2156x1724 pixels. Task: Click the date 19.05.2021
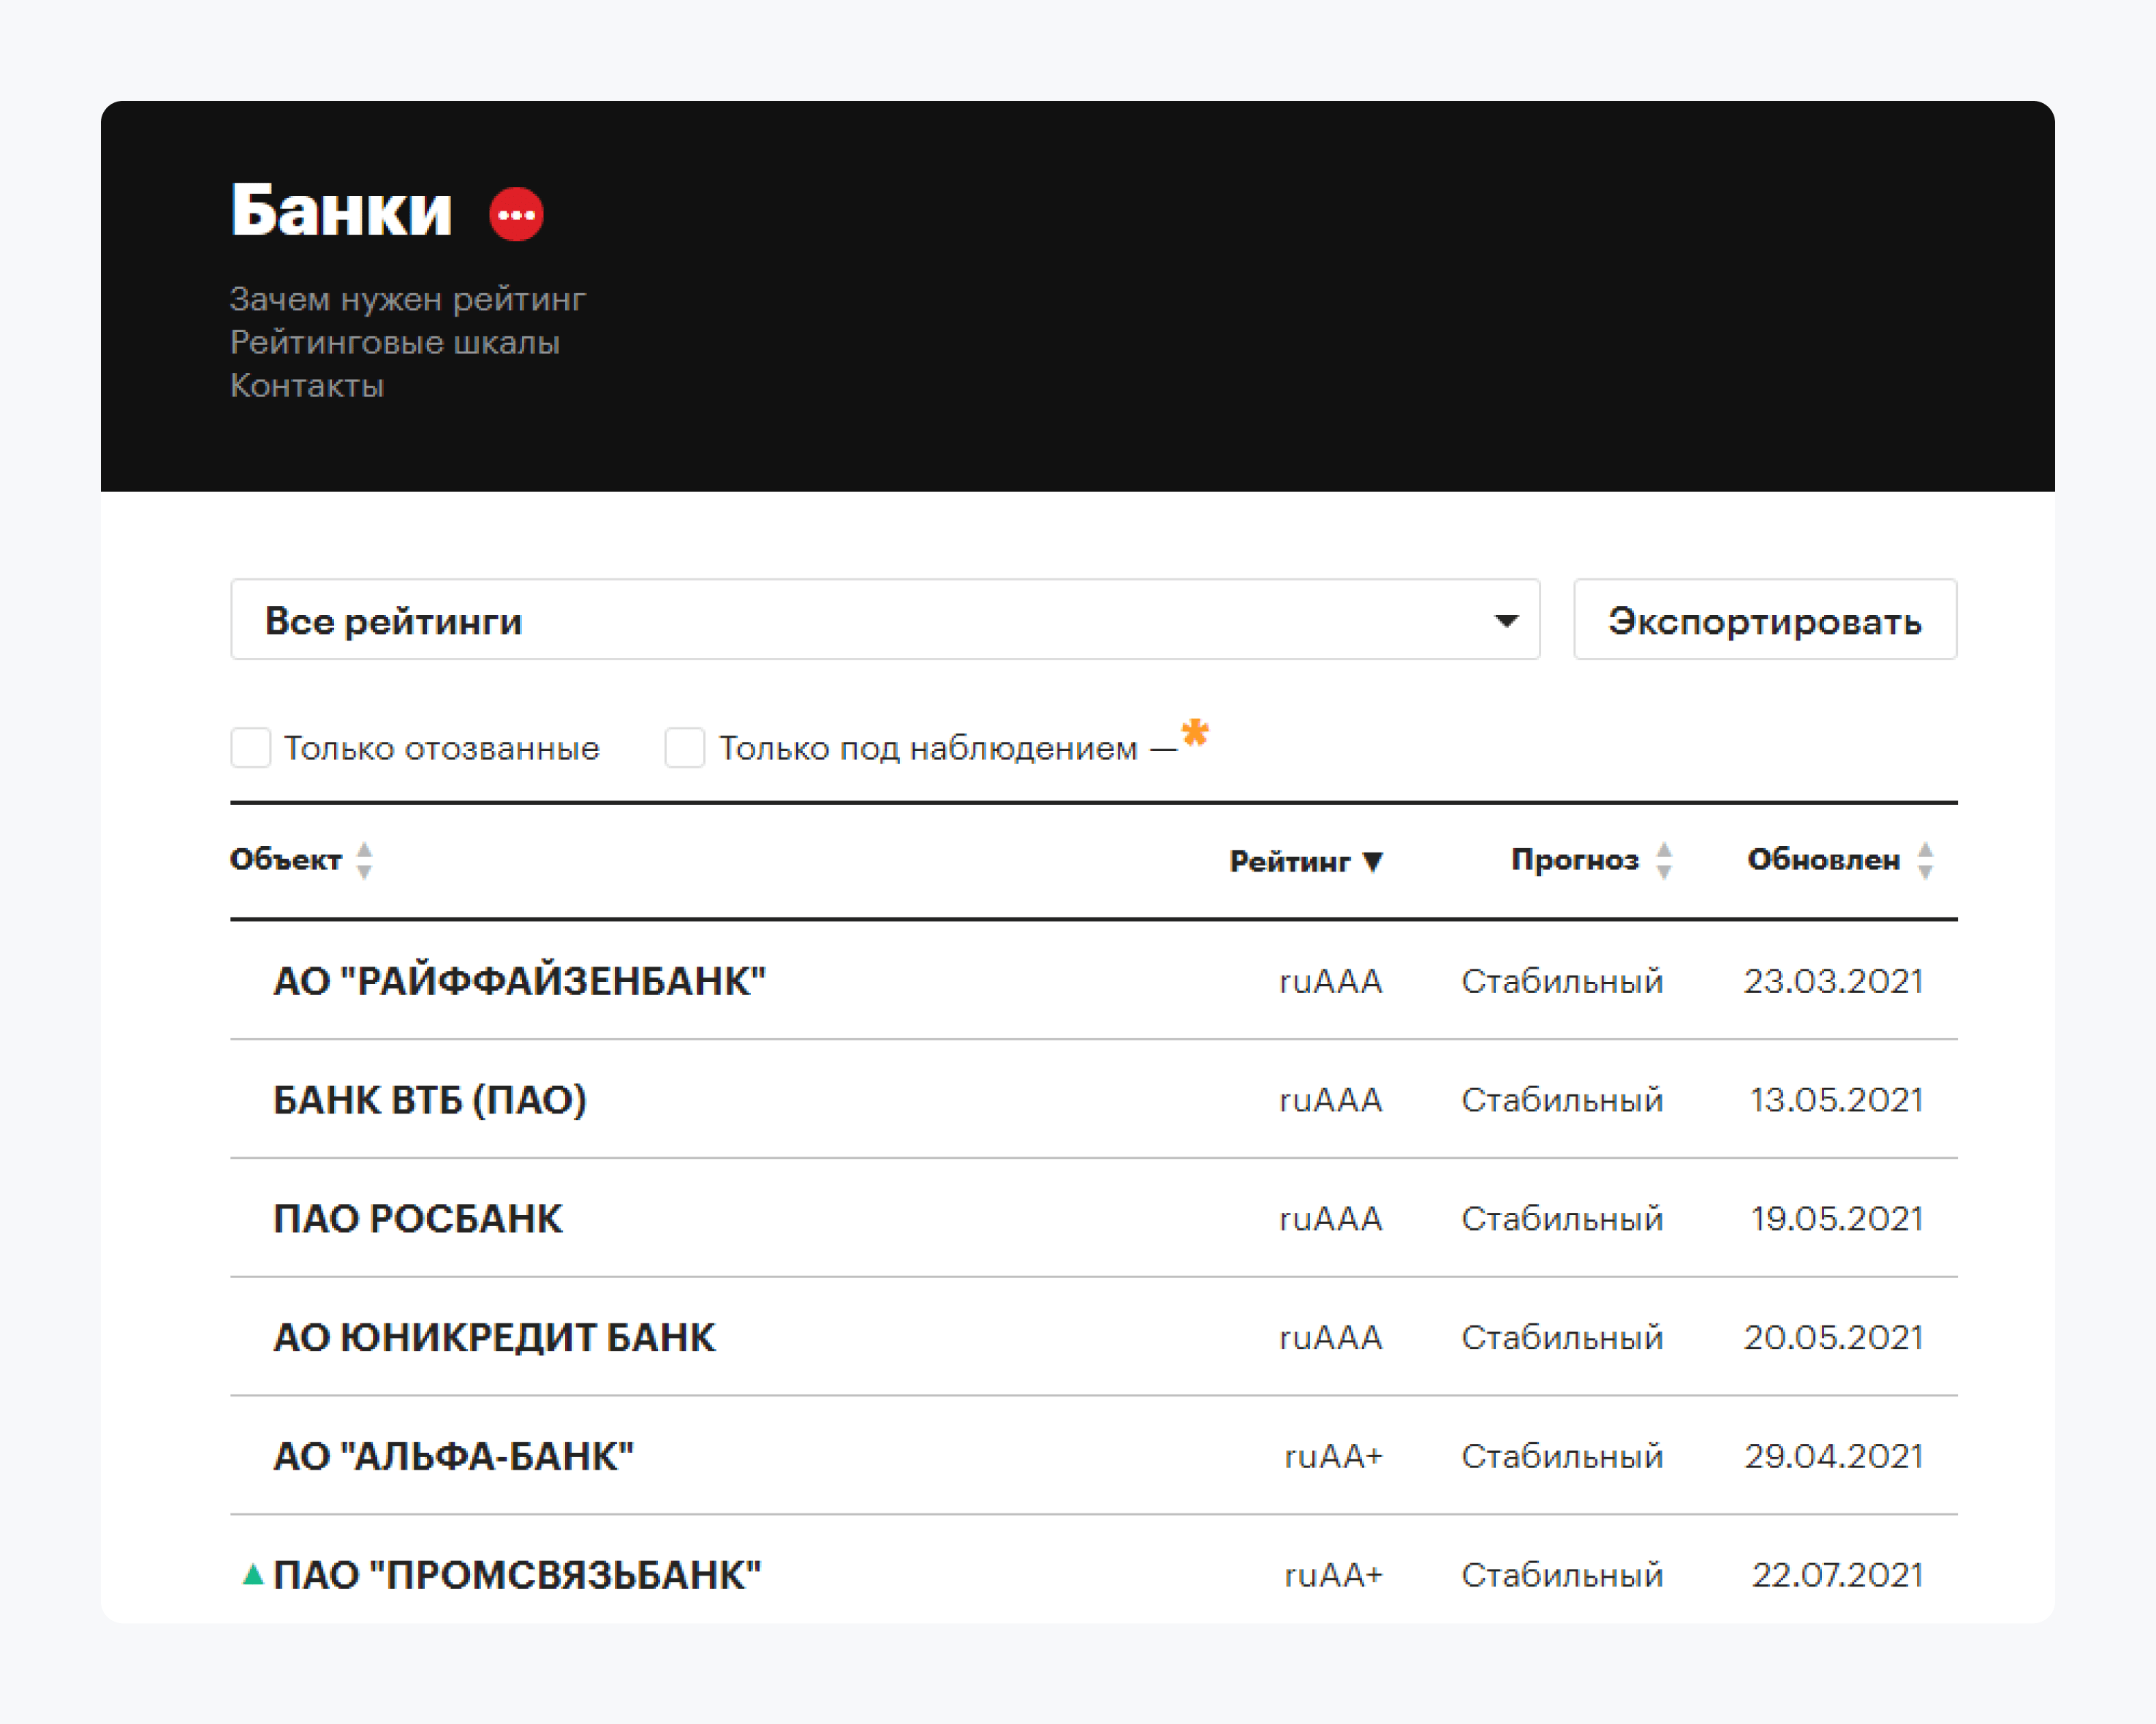(x=1837, y=1219)
